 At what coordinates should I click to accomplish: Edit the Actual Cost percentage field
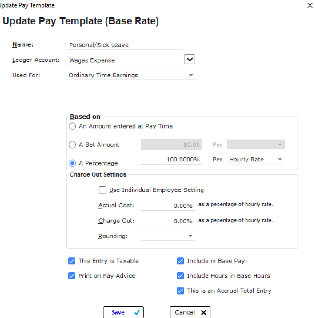click(168, 206)
